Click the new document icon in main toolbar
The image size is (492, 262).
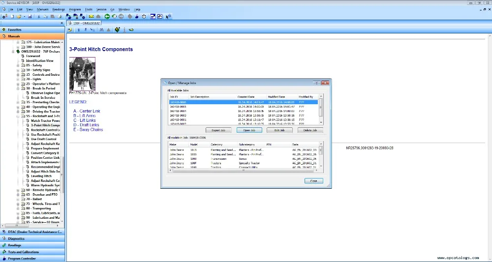click(13, 17)
